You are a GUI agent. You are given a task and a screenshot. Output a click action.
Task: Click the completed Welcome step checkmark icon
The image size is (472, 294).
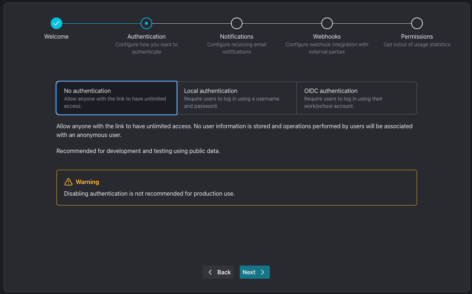[56, 23]
